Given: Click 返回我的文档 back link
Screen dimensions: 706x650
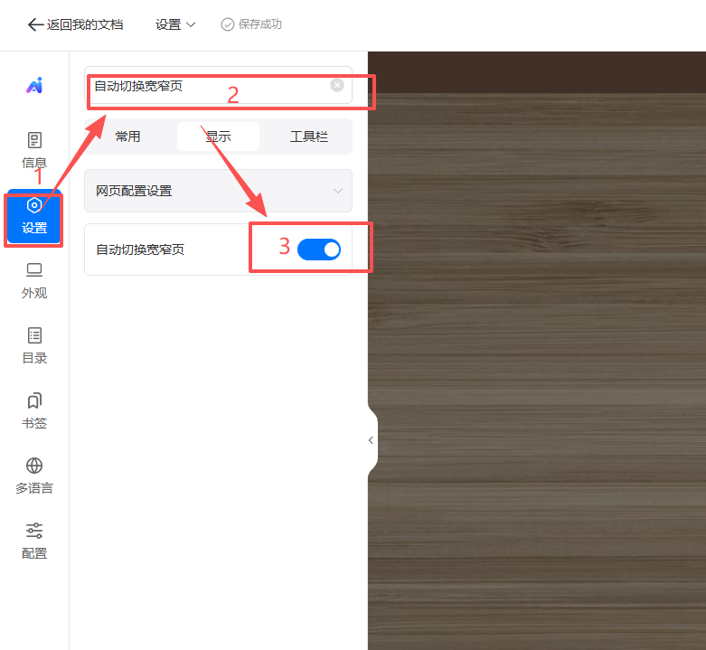Looking at the screenshot, I should 76,24.
